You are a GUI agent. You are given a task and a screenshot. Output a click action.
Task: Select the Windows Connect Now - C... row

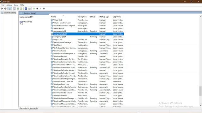[x=87, y=65]
